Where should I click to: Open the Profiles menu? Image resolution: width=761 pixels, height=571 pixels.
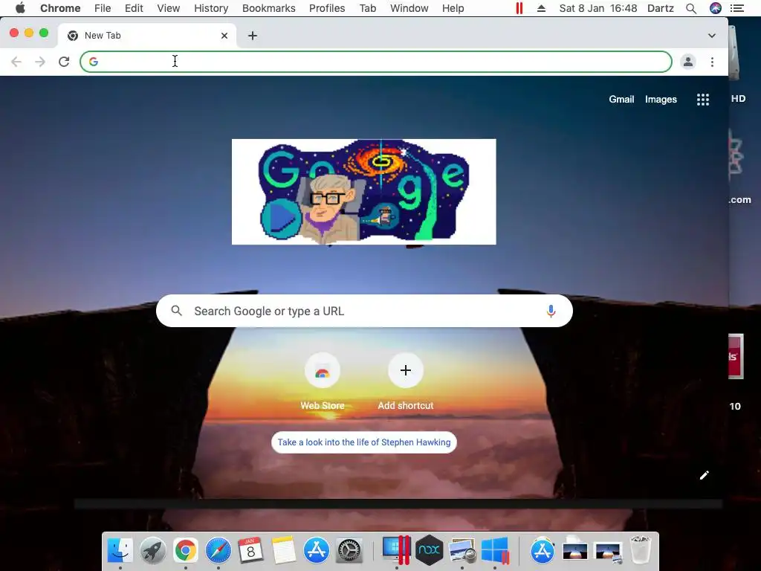pyautogui.click(x=327, y=8)
